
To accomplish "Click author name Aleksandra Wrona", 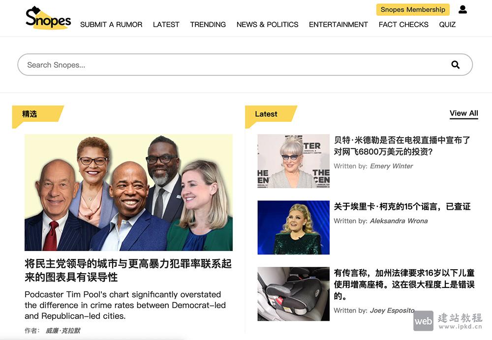I will click(399, 221).
